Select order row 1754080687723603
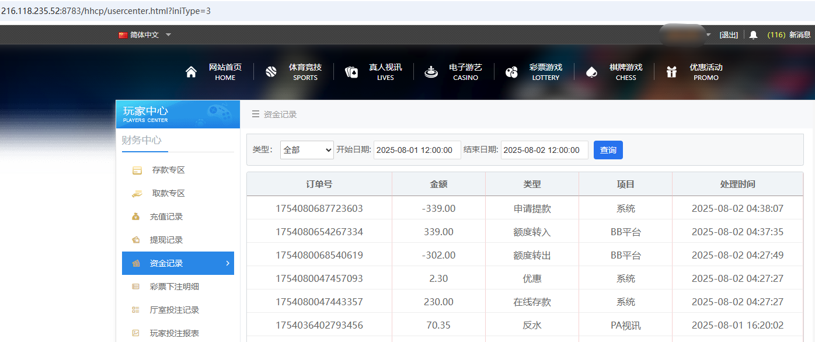This screenshot has width=815, height=342. [319, 207]
